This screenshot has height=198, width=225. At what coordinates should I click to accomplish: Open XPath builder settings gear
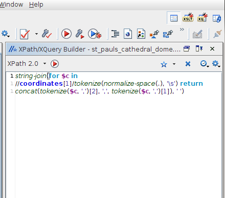coord(216,64)
